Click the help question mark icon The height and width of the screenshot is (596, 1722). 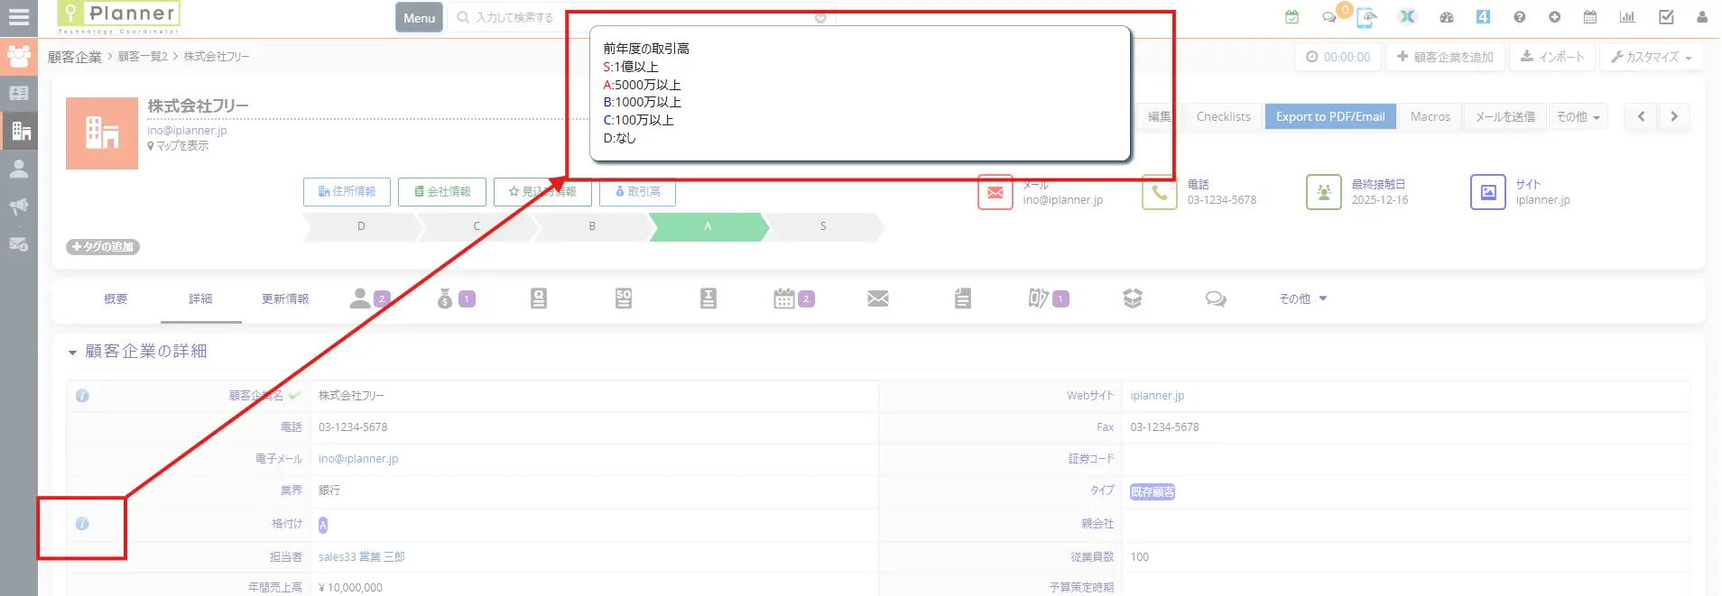(1520, 17)
